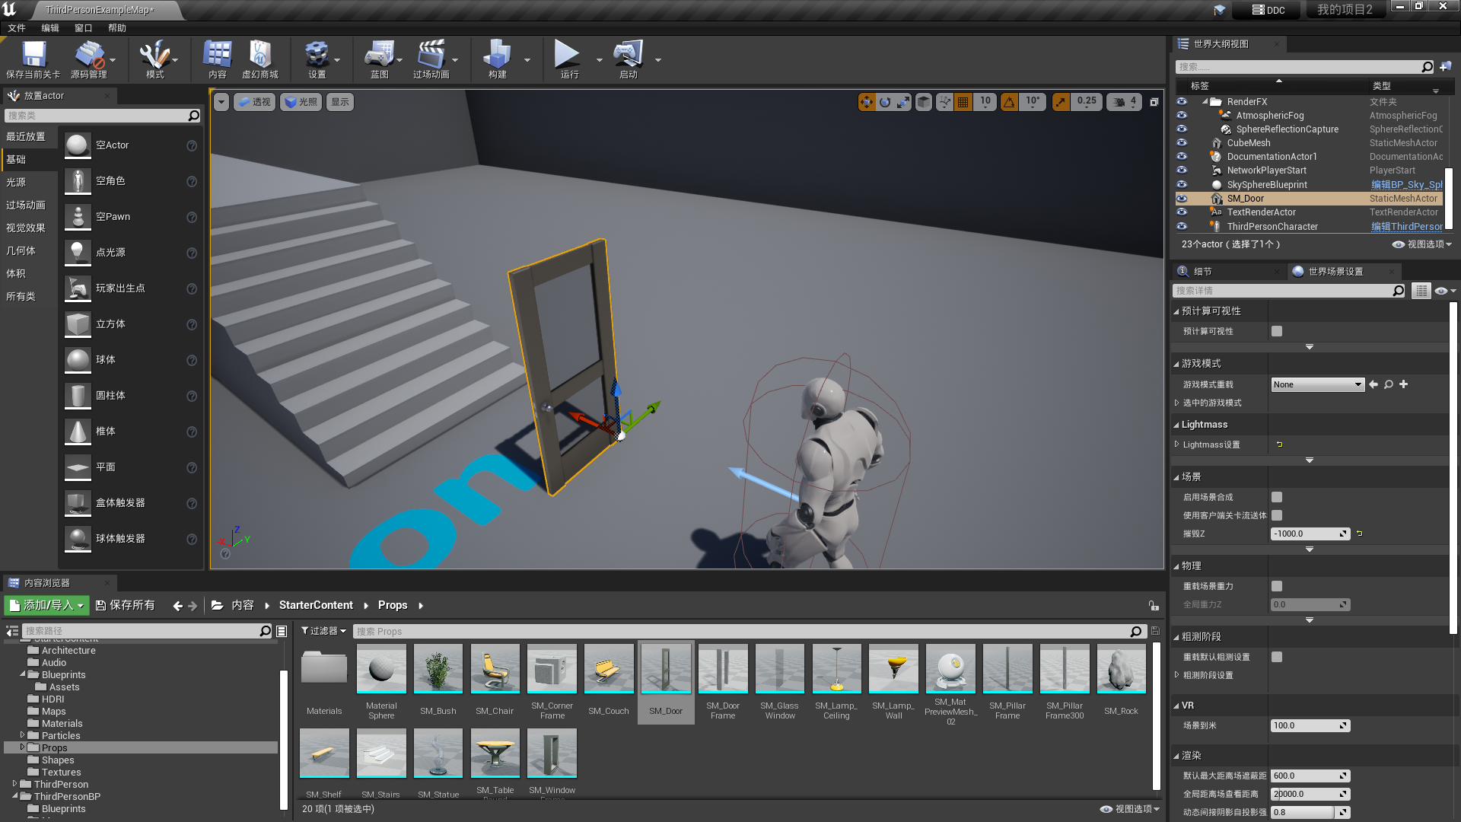The height and width of the screenshot is (822, 1461).
Task: Enable the 启用场景合成 checkbox
Action: tap(1277, 497)
